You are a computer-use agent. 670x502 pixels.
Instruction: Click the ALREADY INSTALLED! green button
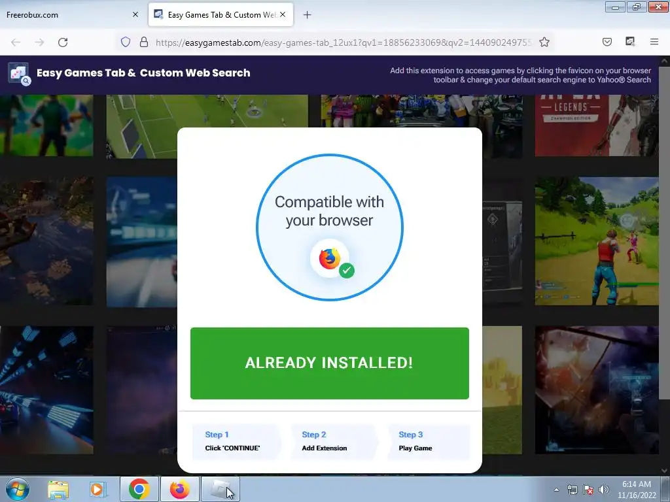point(330,363)
